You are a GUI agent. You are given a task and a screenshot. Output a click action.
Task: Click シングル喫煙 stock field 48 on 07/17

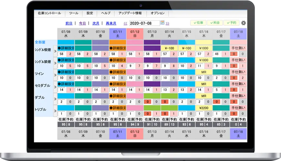coord(216,54)
